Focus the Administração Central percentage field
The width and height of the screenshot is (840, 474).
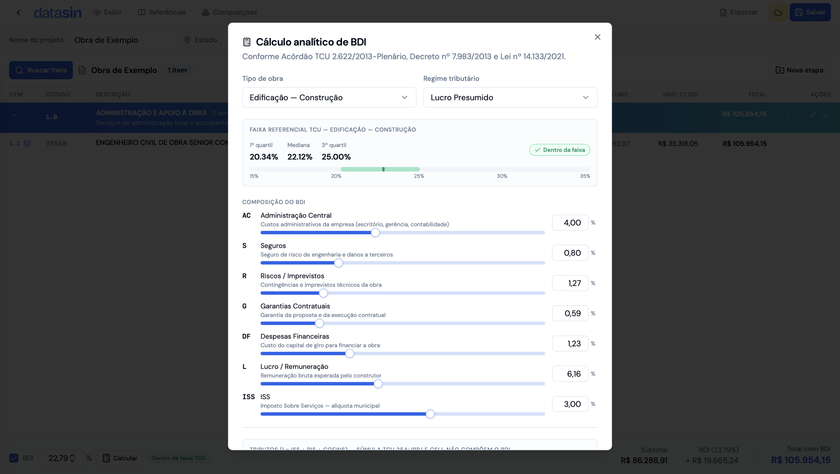(x=570, y=223)
